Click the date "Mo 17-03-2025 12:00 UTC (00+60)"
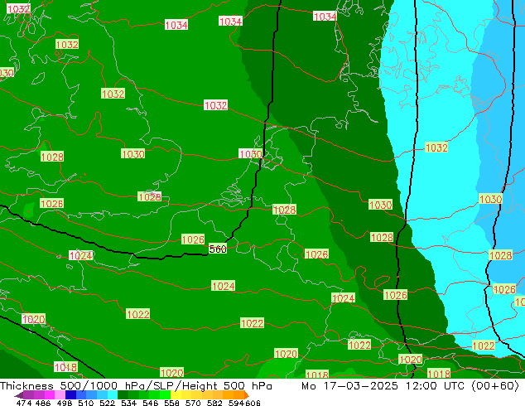Screen dimensions: 525x406 [x=410, y=386]
